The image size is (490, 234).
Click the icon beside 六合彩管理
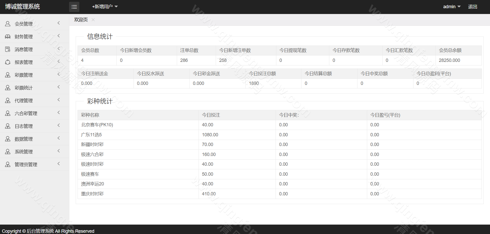[8, 113]
